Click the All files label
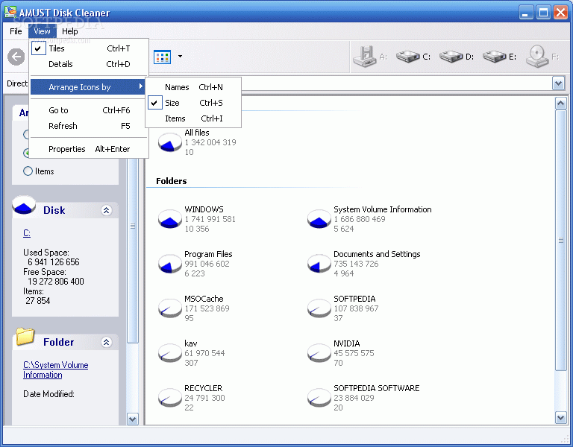 [197, 133]
